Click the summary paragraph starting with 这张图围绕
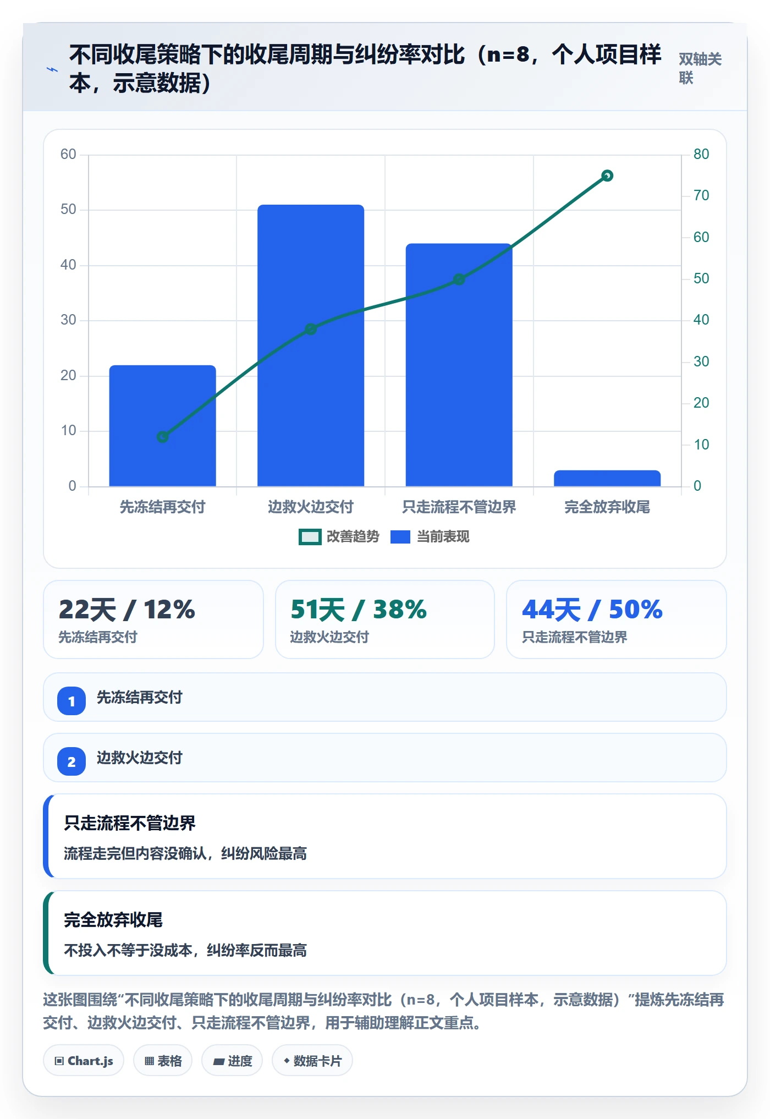The image size is (770, 1119). pos(384,1011)
